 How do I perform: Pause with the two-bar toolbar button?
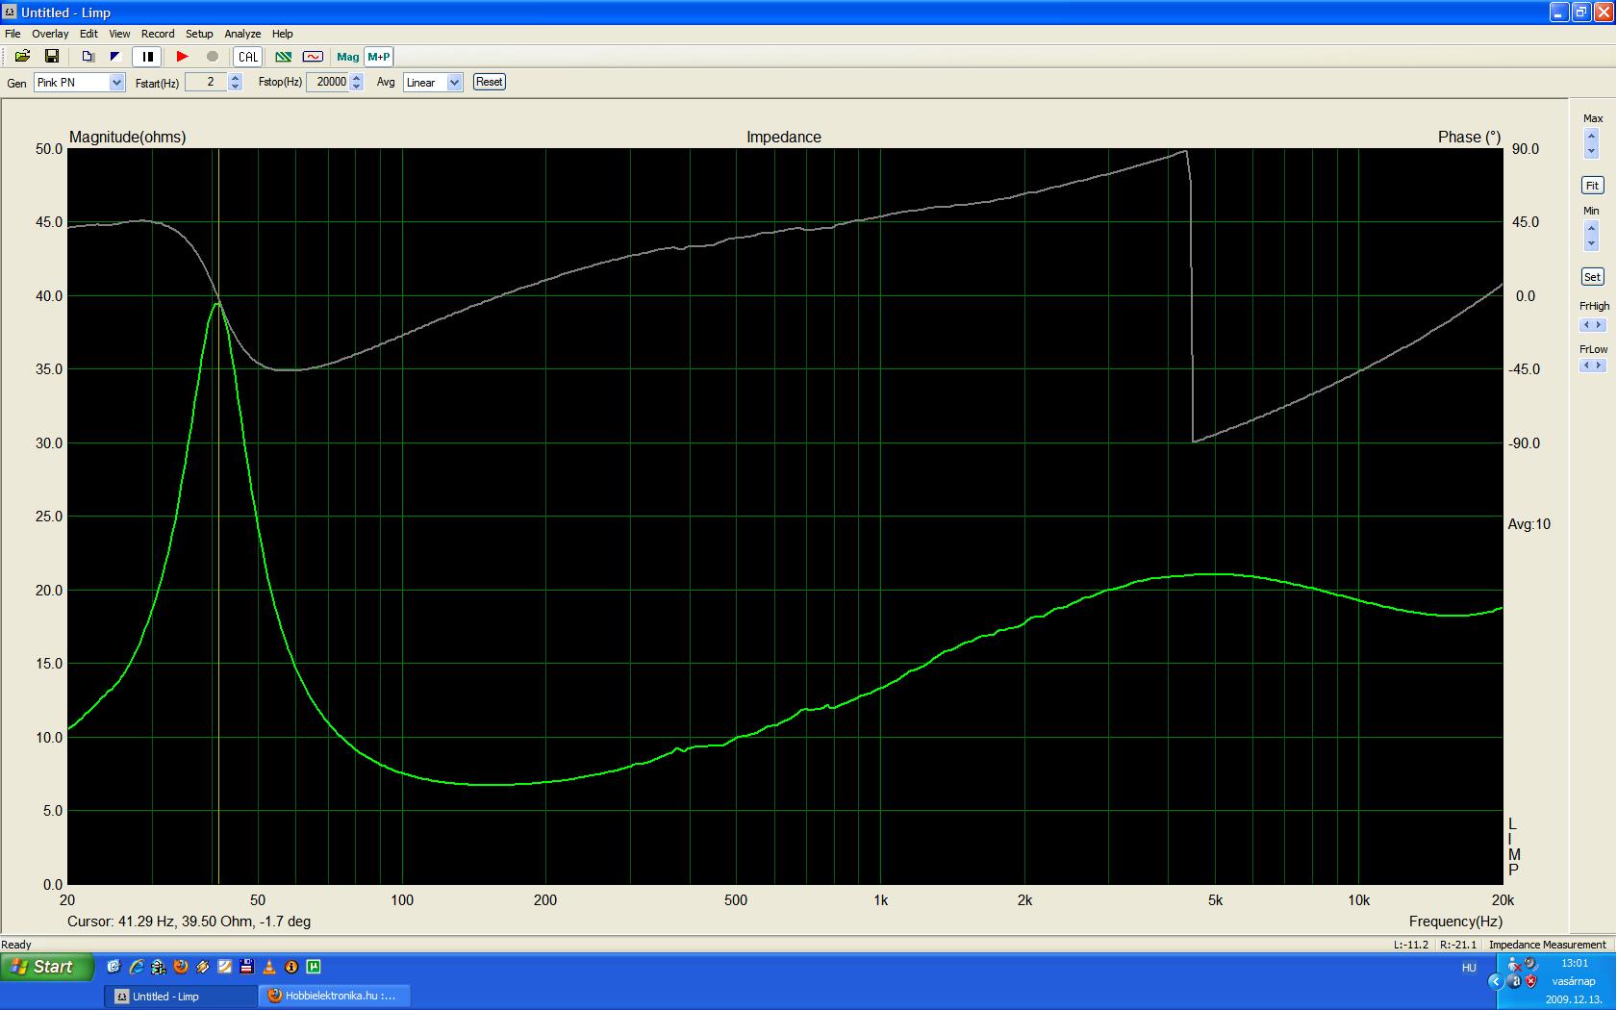point(147,57)
